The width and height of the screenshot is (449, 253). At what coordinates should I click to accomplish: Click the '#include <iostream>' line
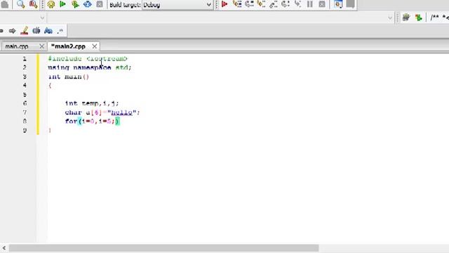(88, 58)
